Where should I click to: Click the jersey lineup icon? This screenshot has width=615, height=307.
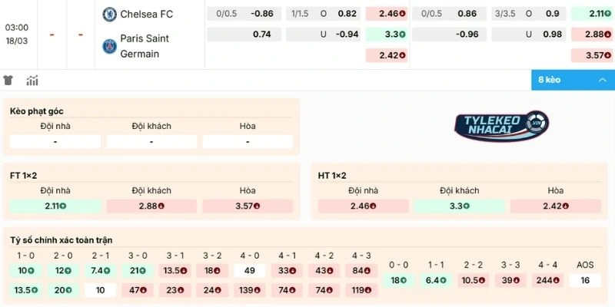coord(8,81)
